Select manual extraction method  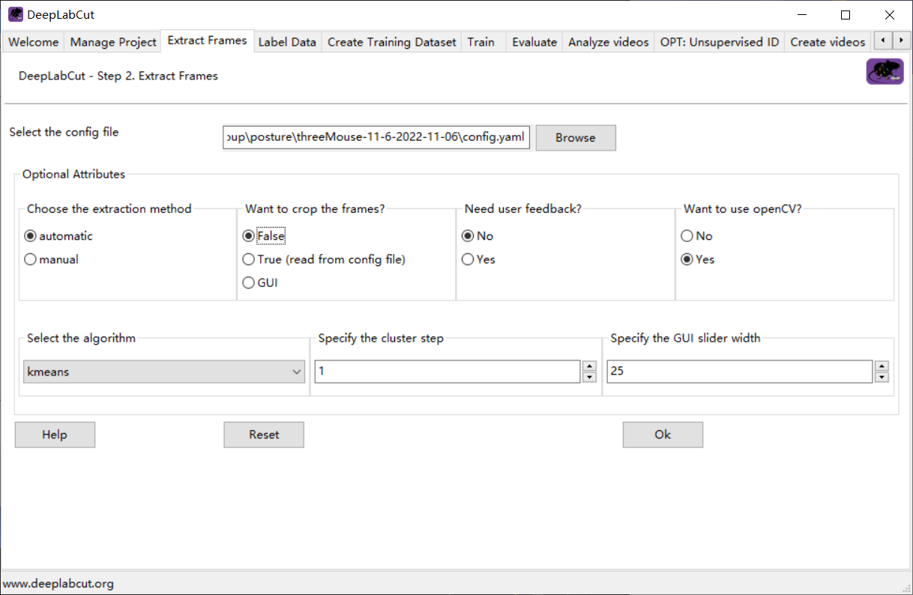tap(52, 259)
